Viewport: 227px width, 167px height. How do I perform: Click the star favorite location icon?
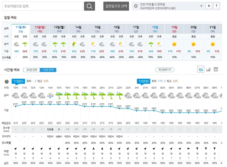coord(209,6)
